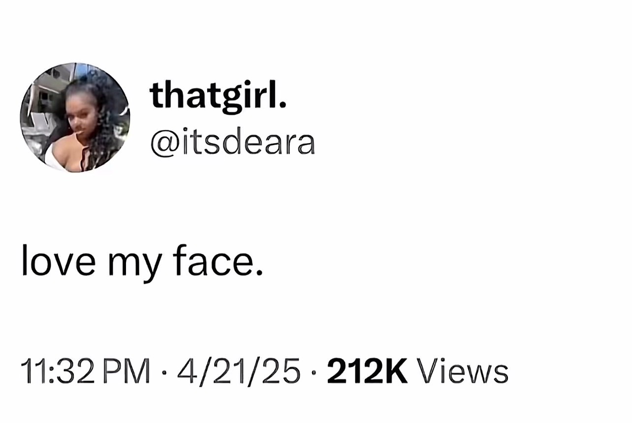Viewport: 632px width, 423px height.
Task: Click the "Views" label
Action: (x=463, y=371)
